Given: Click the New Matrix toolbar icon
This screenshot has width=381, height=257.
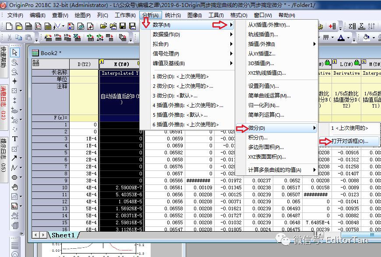Looking at the screenshot, I should click(48, 26).
